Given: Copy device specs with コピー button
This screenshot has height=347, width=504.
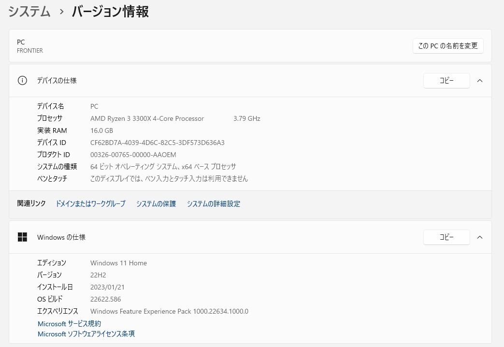Looking at the screenshot, I should 446,81.
